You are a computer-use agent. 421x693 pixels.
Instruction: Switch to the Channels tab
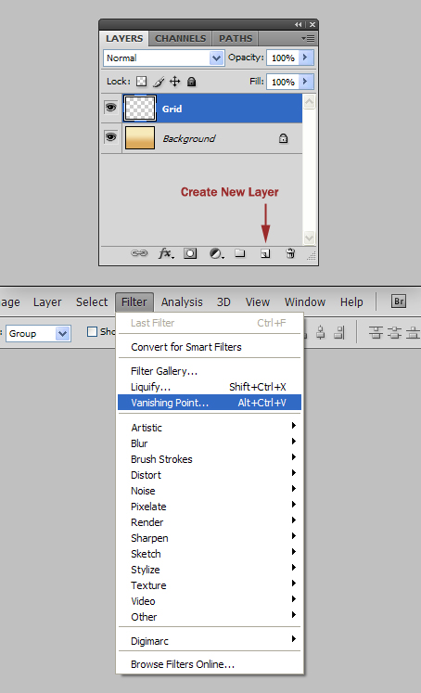tap(180, 39)
